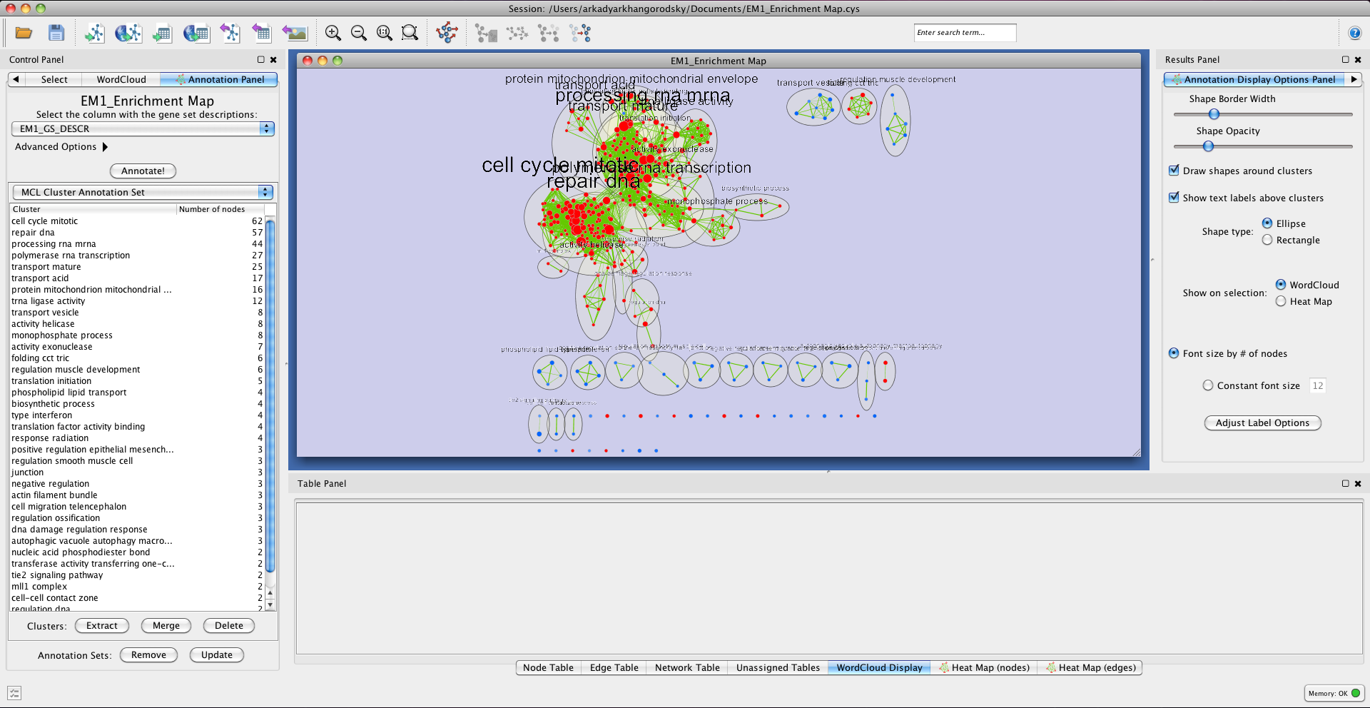1370x708 pixels.
Task: Open the help question mark icon
Action: click(x=1354, y=33)
